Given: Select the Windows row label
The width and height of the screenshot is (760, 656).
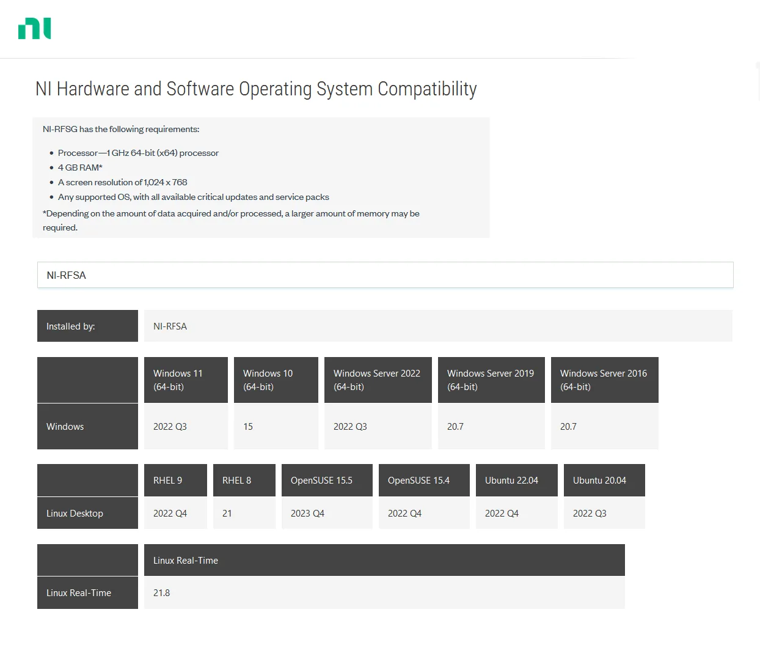Looking at the screenshot, I should tap(87, 426).
